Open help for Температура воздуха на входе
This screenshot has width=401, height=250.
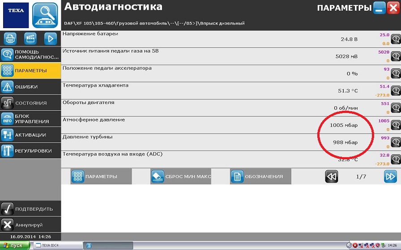[396, 159]
